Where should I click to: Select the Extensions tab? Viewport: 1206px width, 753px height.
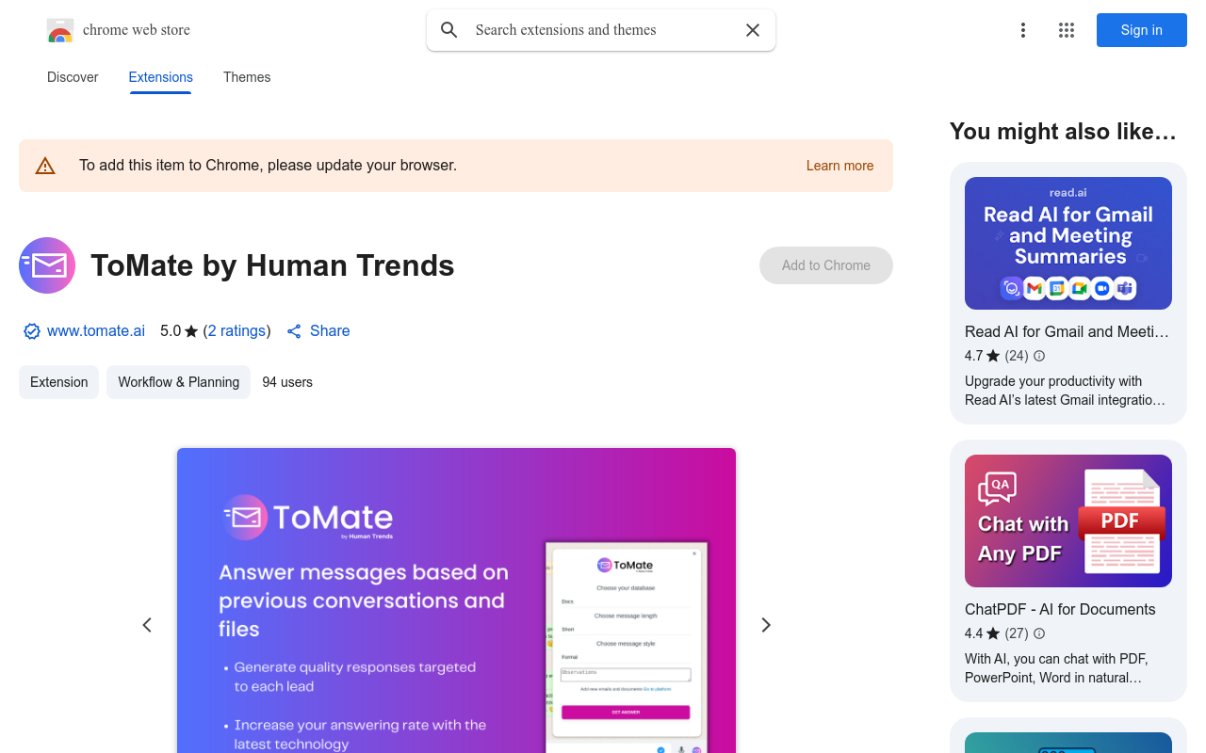click(161, 77)
